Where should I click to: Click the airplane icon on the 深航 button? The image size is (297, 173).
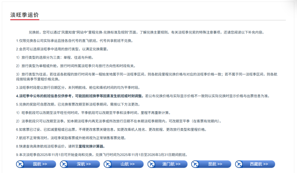(63, 164)
